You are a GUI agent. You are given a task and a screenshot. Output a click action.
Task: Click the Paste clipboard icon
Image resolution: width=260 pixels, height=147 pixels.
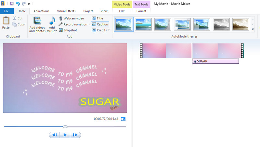(6, 21)
